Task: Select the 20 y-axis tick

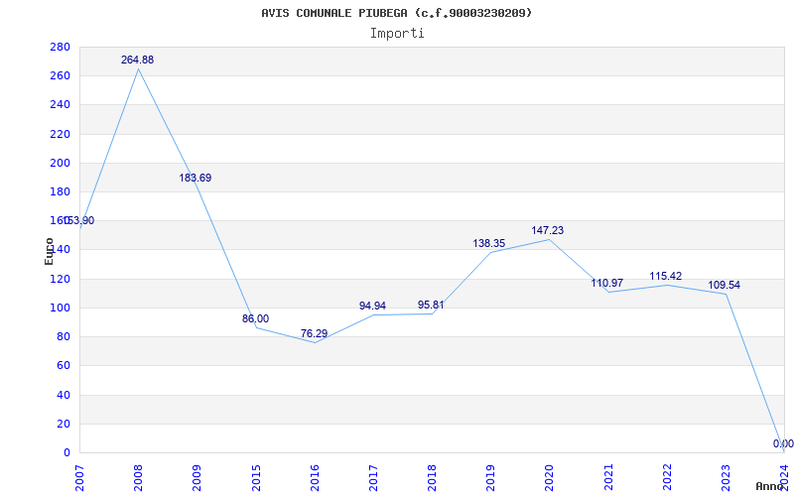Action: 64,424
